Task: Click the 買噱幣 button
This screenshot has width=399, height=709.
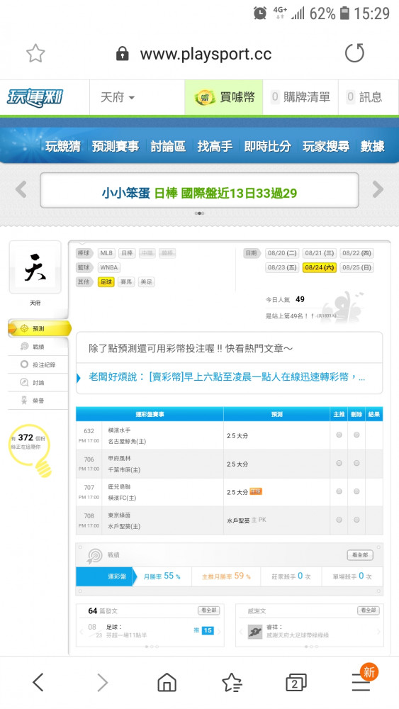Action: 224,97
